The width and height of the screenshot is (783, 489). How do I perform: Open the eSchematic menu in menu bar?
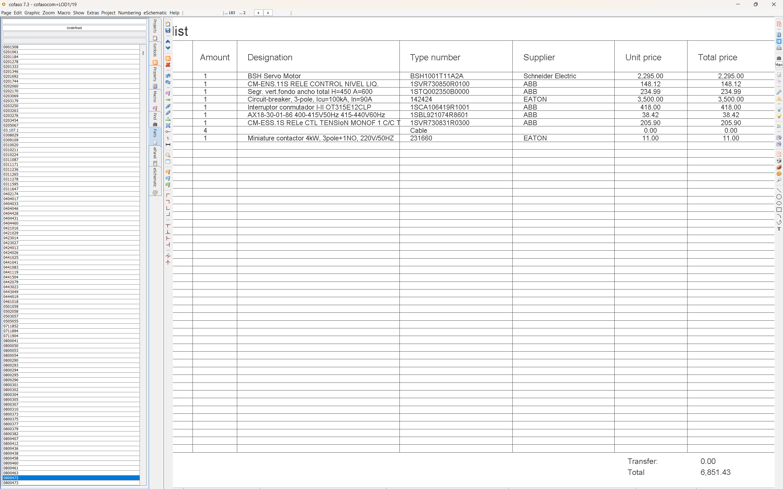coord(155,13)
